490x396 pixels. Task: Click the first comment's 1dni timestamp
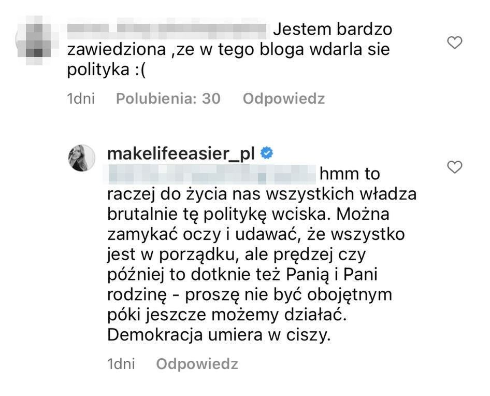click(81, 98)
